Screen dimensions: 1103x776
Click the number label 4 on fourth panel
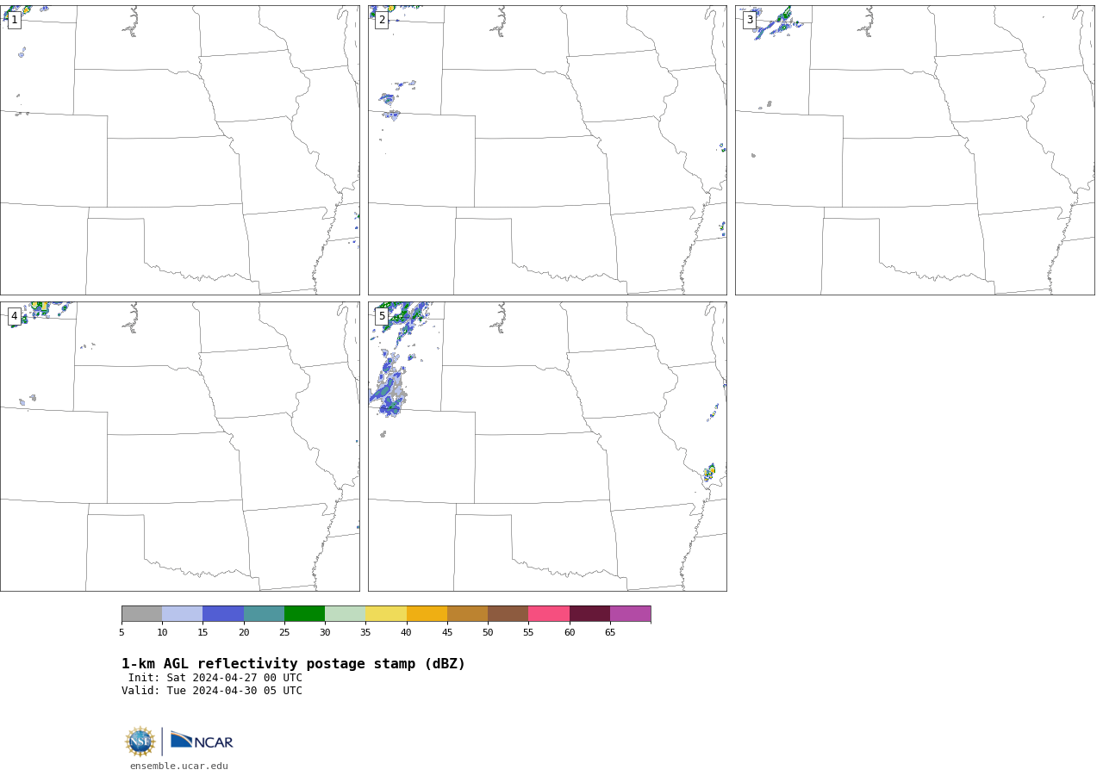tap(14, 316)
